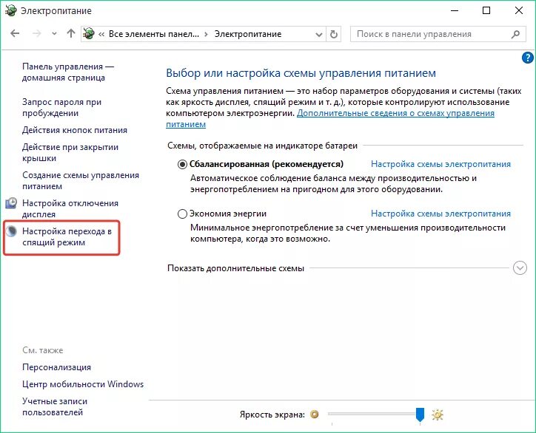The height and width of the screenshot is (433, 536).
Task: Open "Персонализация" link
Action: point(57,367)
